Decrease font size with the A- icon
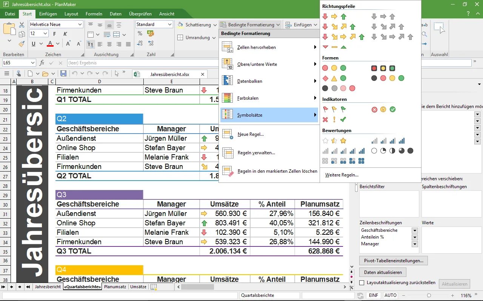 click(x=79, y=44)
